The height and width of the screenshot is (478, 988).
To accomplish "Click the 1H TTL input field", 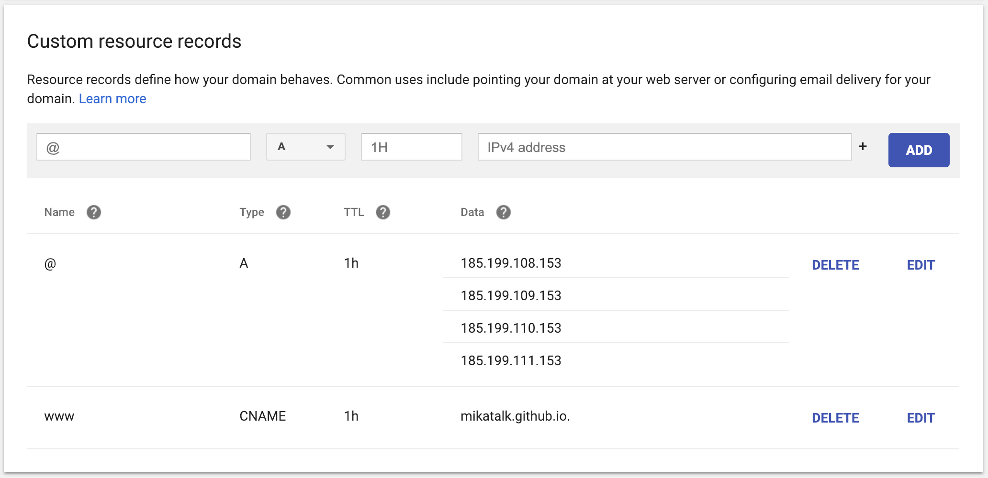I will point(411,147).
